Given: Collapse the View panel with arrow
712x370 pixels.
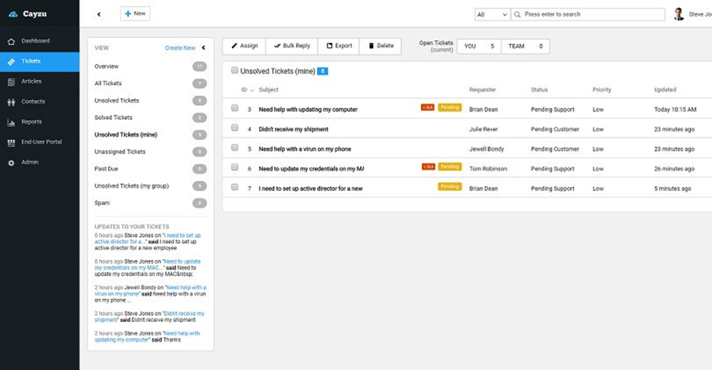Looking at the screenshot, I should 204,48.
